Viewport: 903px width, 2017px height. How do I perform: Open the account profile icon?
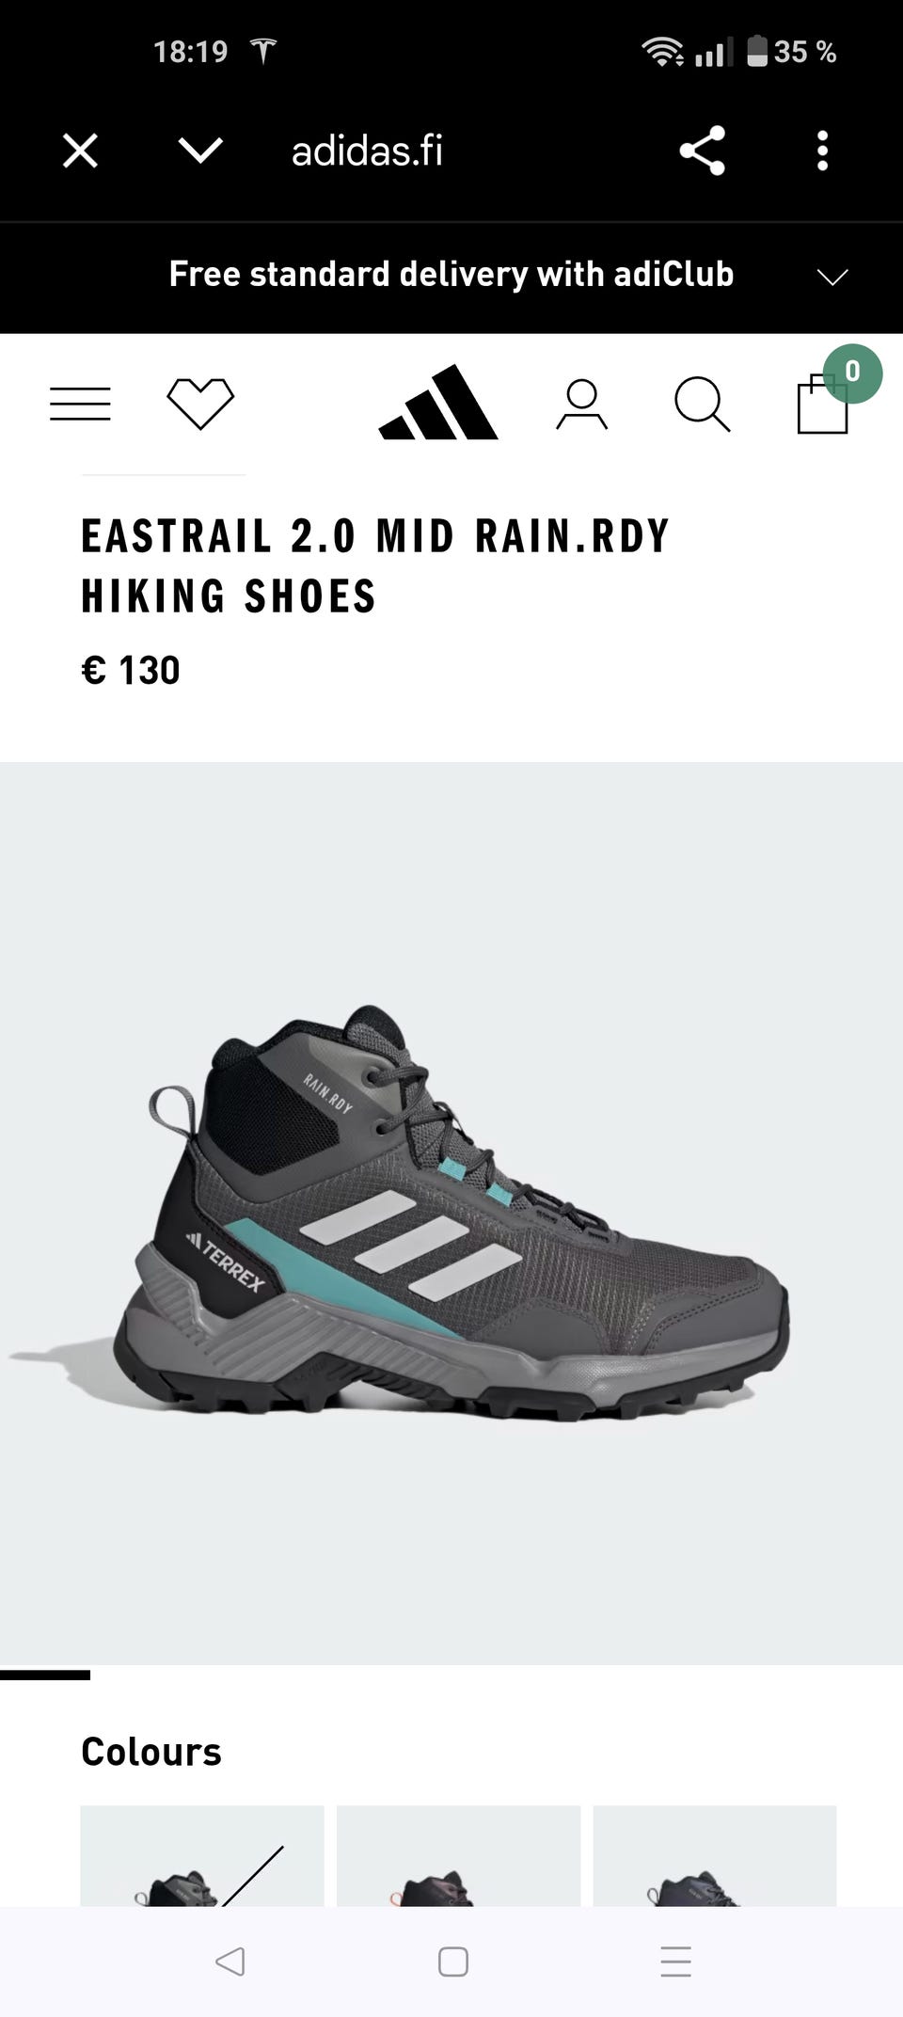coord(581,405)
